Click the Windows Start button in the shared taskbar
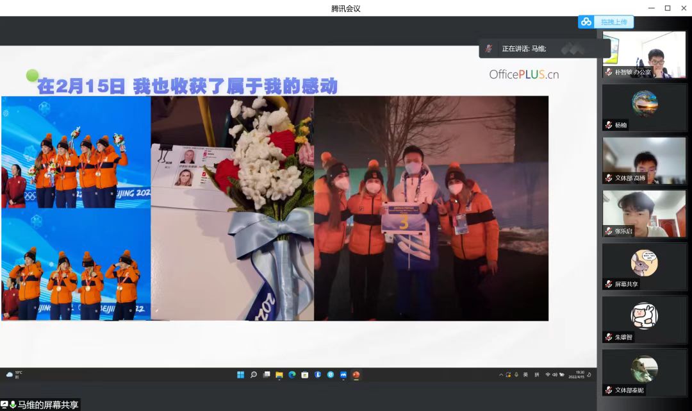This screenshot has width=692, height=411. [x=241, y=375]
